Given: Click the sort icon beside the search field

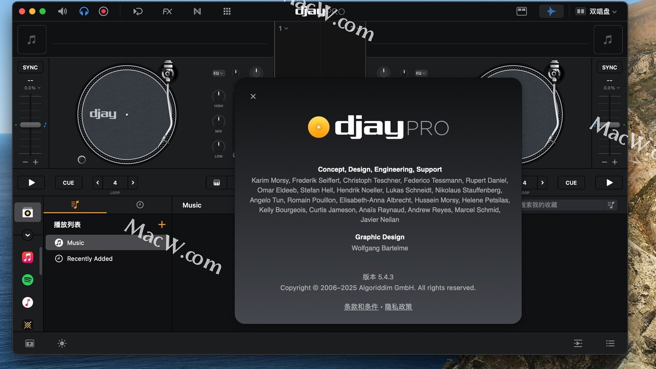Looking at the screenshot, I should [611, 205].
